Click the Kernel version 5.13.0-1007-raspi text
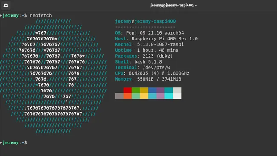This screenshot has width=277, height=156. tap(160, 44)
